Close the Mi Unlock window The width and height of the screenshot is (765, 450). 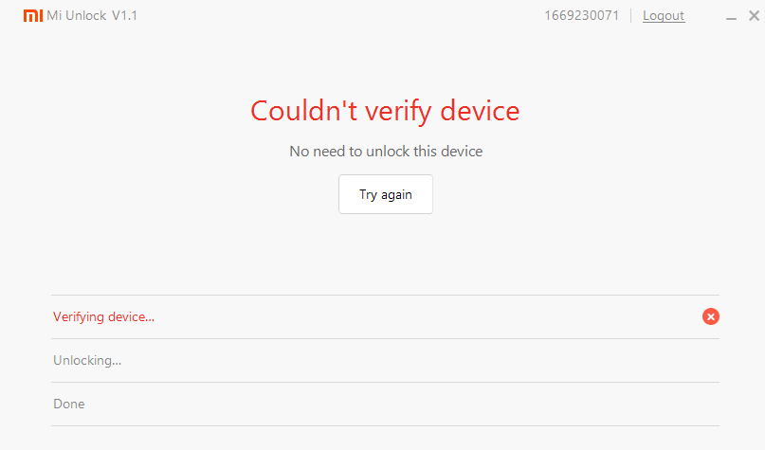752,16
